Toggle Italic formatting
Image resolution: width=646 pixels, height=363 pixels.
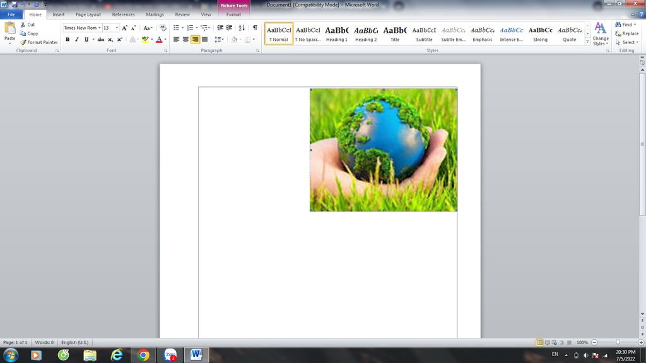click(x=77, y=40)
